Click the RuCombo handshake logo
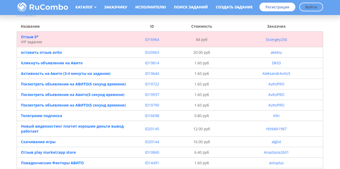The width and height of the screenshot is (340, 169). click(x=21, y=7)
